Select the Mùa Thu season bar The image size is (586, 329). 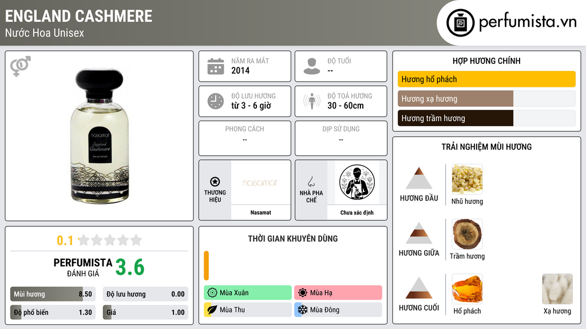pyautogui.click(x=248, y=310)
